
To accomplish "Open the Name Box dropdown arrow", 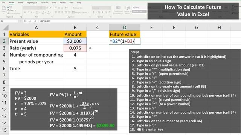I will 17,21.
